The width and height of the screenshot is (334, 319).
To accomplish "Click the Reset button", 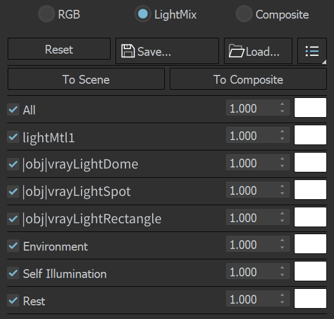I will pyautogui.click(x=59, y=49).
